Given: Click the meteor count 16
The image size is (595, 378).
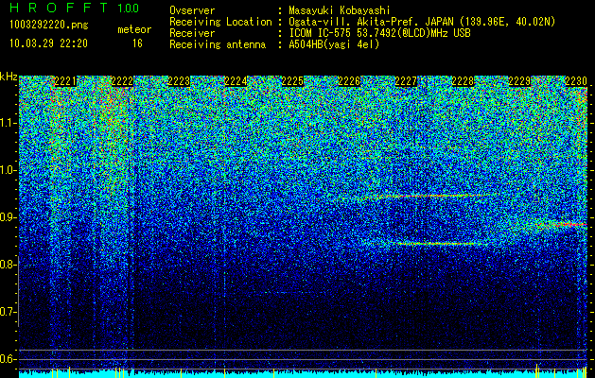Looking at the screenshot, I should (137, 43).
